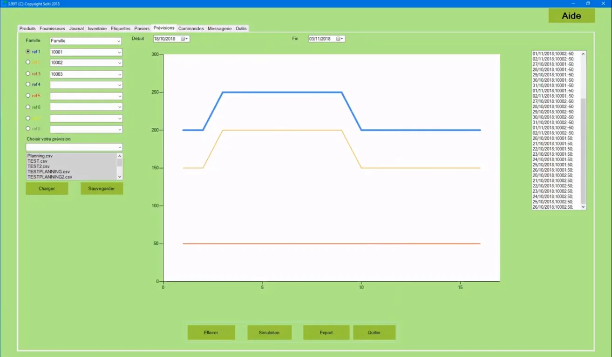Image resolution: width=612 pixels, height=357 pixels.
Task: Click the thick blue line on the chart
Action: tap(282, 92)
